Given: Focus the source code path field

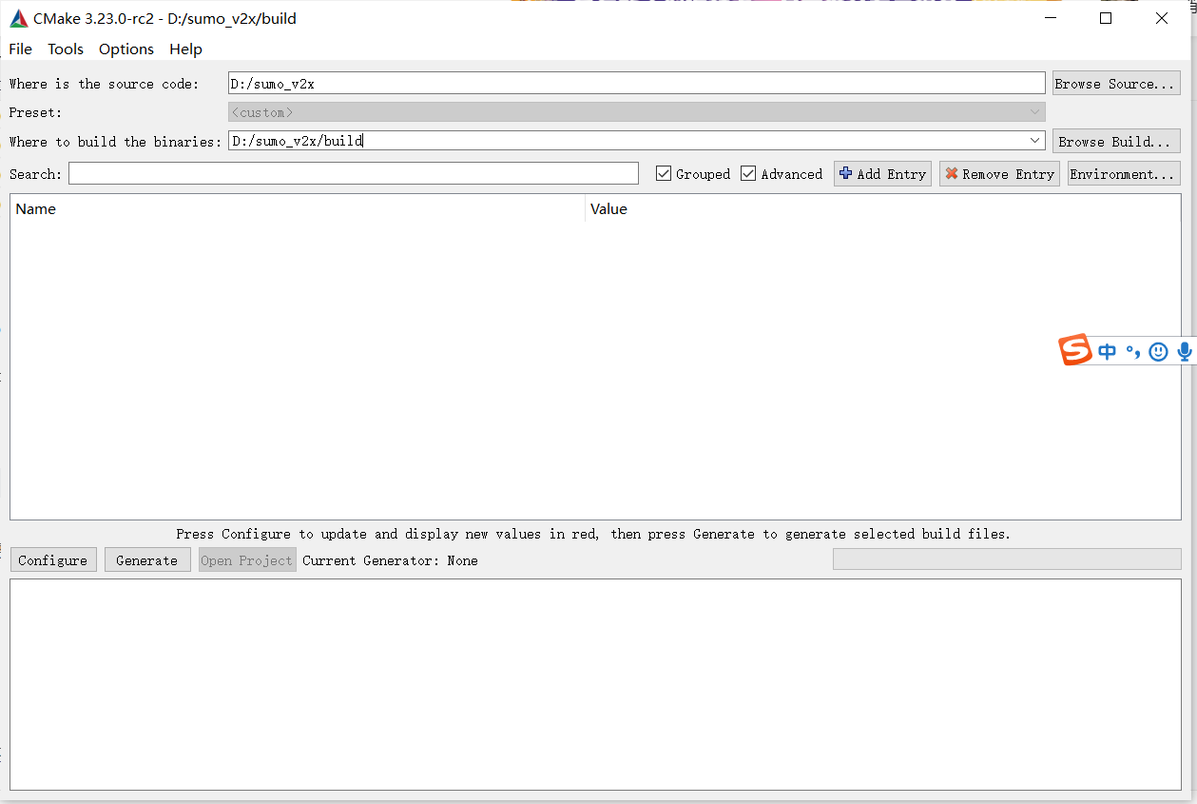Looking at the screenshot, I should click(637, 84).
